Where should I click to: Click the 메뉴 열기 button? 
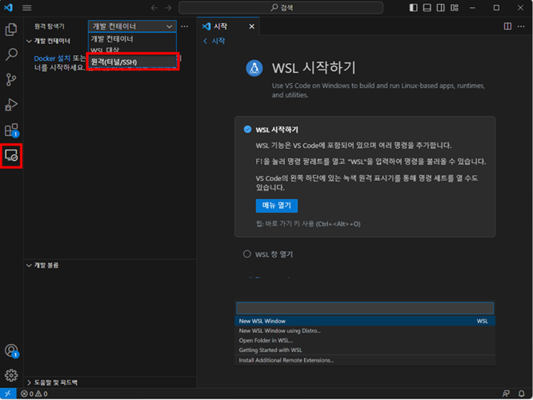[276, 206]
